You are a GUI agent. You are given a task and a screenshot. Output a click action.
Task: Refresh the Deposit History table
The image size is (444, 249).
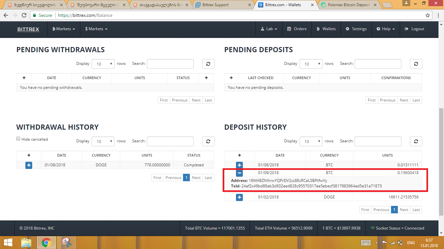click(416, 141)
